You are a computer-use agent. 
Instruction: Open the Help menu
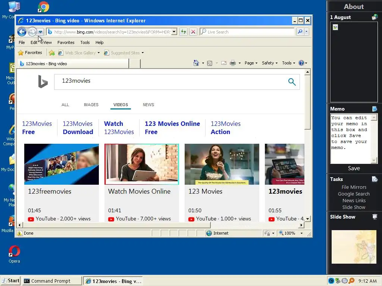click(x=99, y=42)
